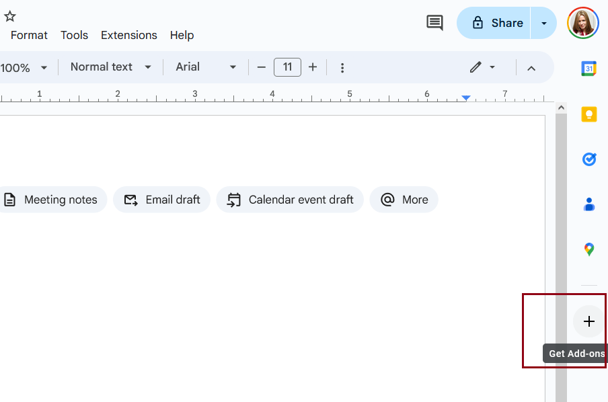
Task: Open the 100% zoom dropdown
Action: pyautogui.click(x=26, y=67)
